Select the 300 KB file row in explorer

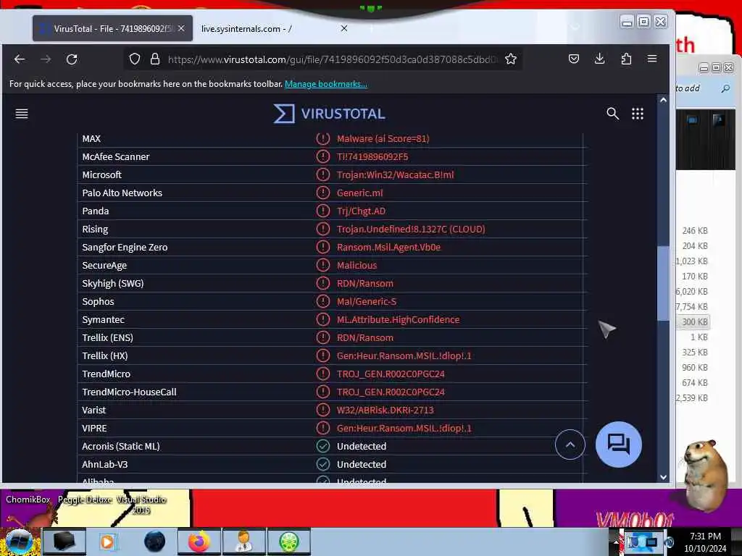(693, 322)
